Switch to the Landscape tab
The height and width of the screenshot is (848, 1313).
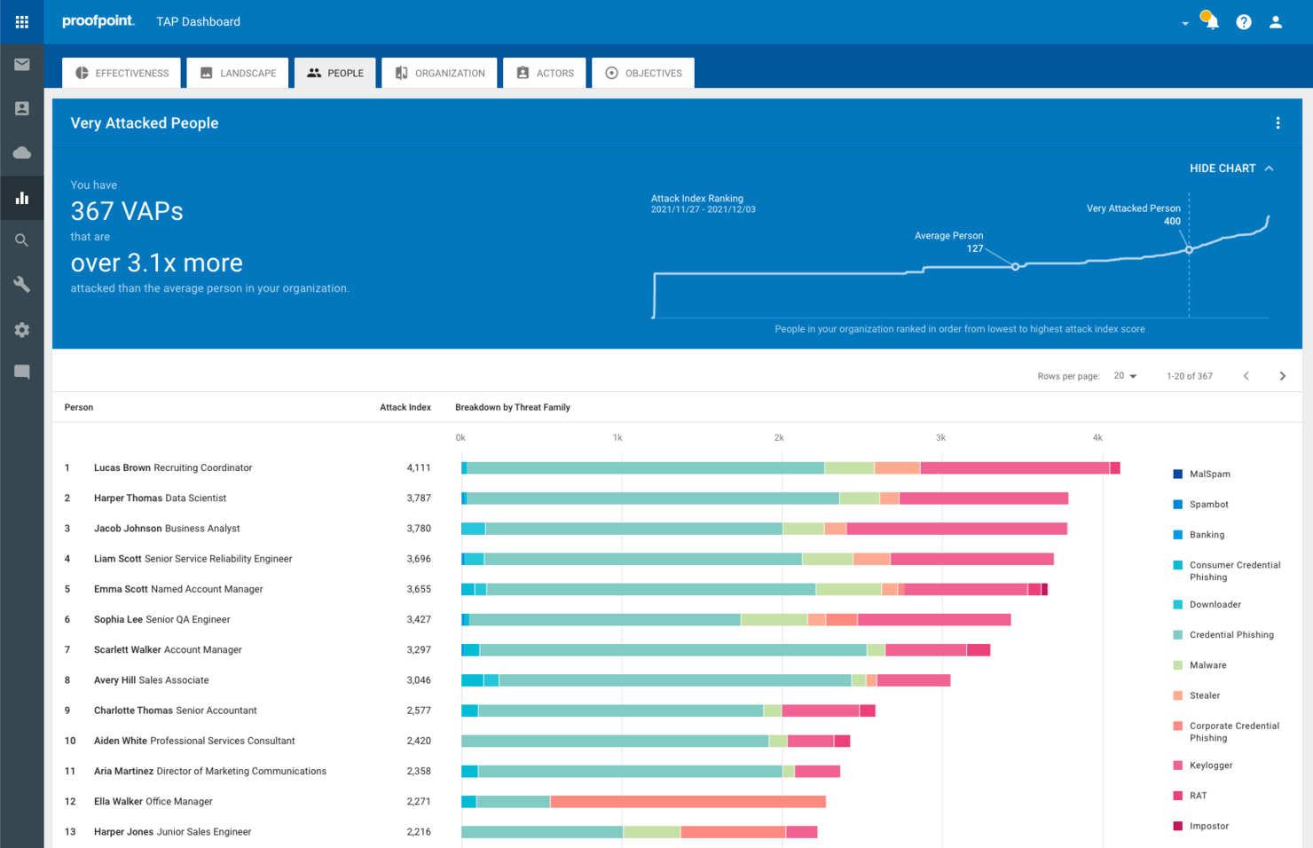coord(237,72)
